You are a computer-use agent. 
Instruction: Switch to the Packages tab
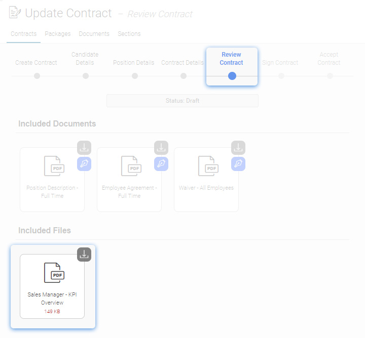pos(58,34)
